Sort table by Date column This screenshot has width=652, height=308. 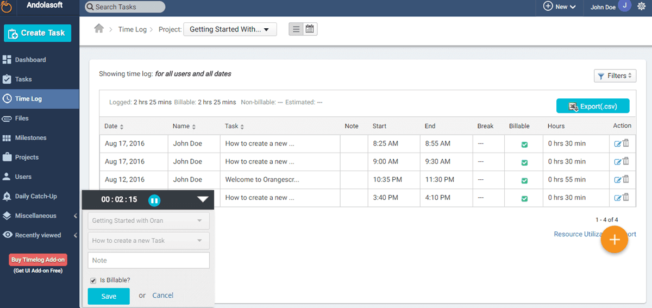pyautogui.click(x=114, y=126)
